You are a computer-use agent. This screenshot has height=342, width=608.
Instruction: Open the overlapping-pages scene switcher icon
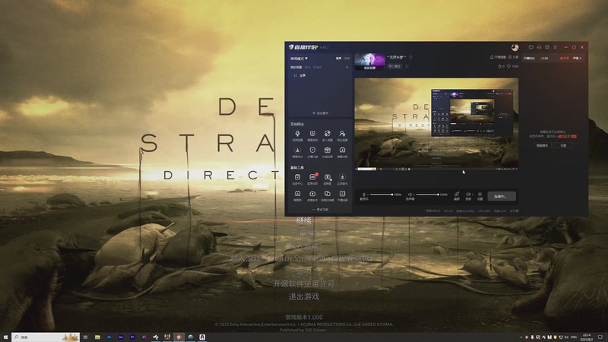click(328, 195)
